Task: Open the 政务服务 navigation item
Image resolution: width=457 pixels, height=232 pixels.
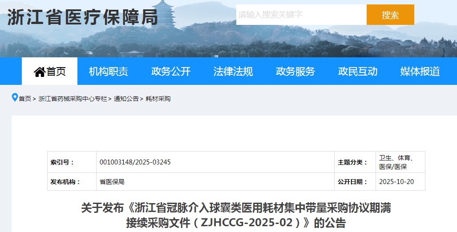Action: click(x=295, y=72)
